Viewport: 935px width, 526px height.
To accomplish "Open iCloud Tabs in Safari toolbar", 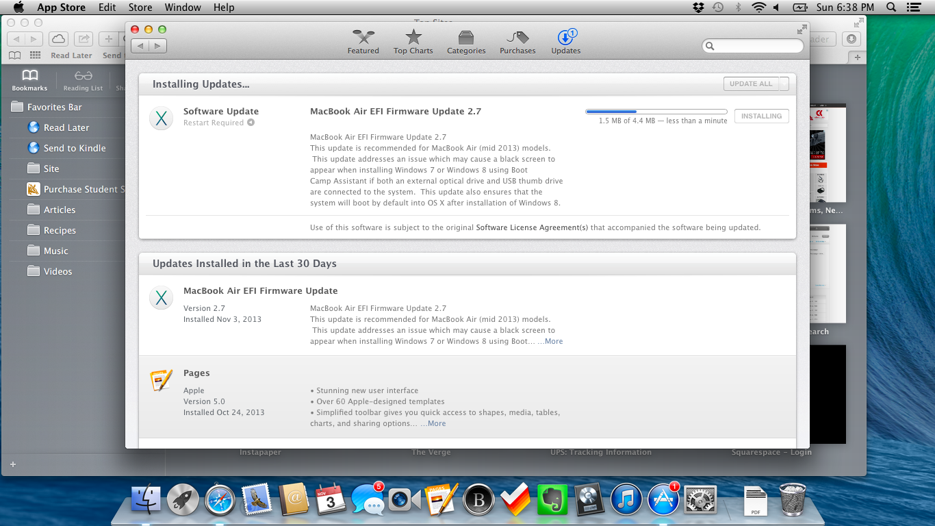I will 59,39.
